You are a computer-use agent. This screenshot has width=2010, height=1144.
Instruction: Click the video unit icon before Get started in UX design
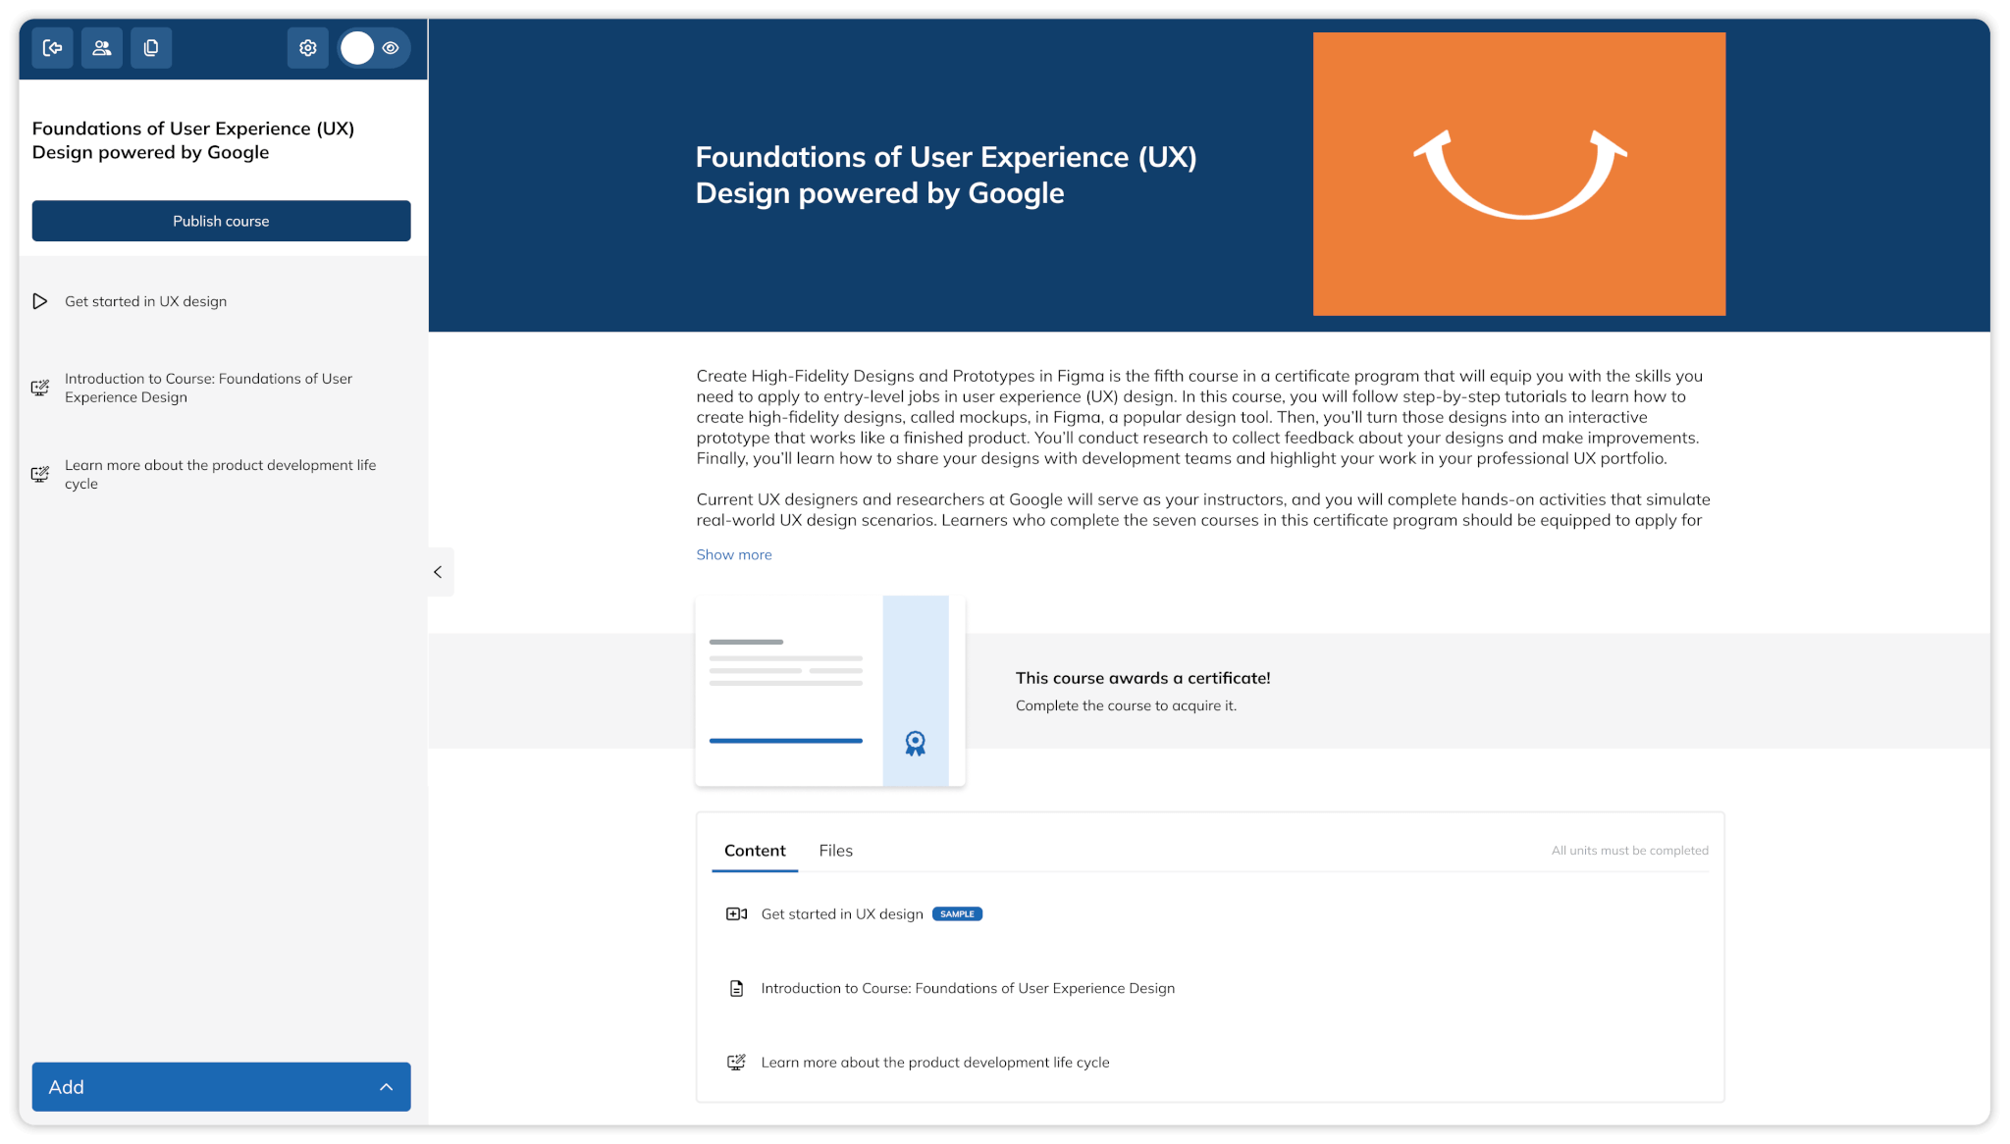735,913
